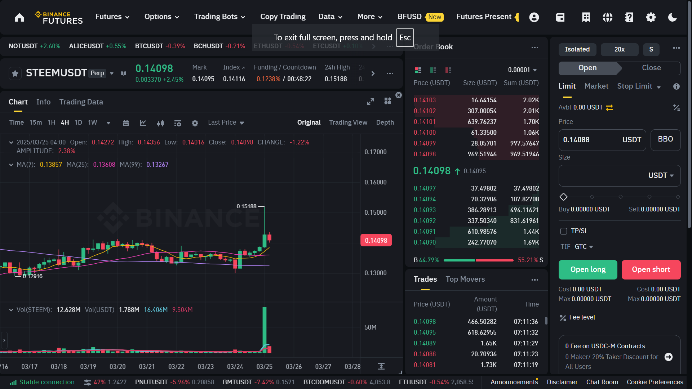Show asks only order book view

coord(448,70)
